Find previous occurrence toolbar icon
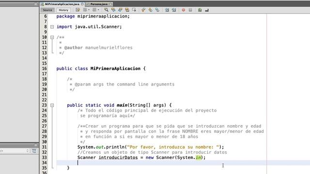 tap(113, 10)
